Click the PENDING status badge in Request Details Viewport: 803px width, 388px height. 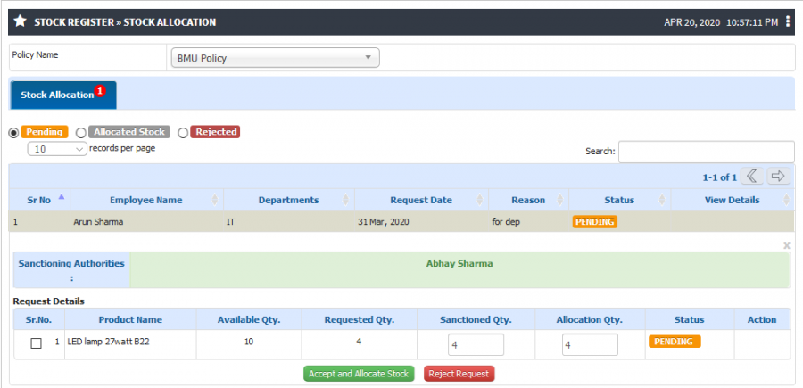pyautogui.click(x=675, y=342)
